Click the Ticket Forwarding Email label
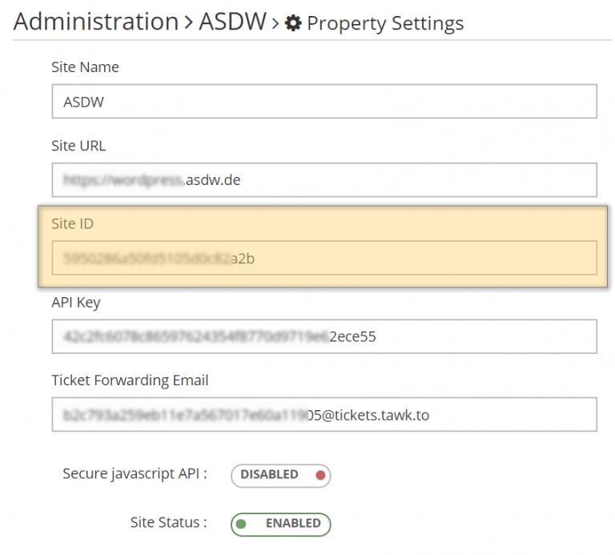The image size is (615, 555). (x=130, y=380)
